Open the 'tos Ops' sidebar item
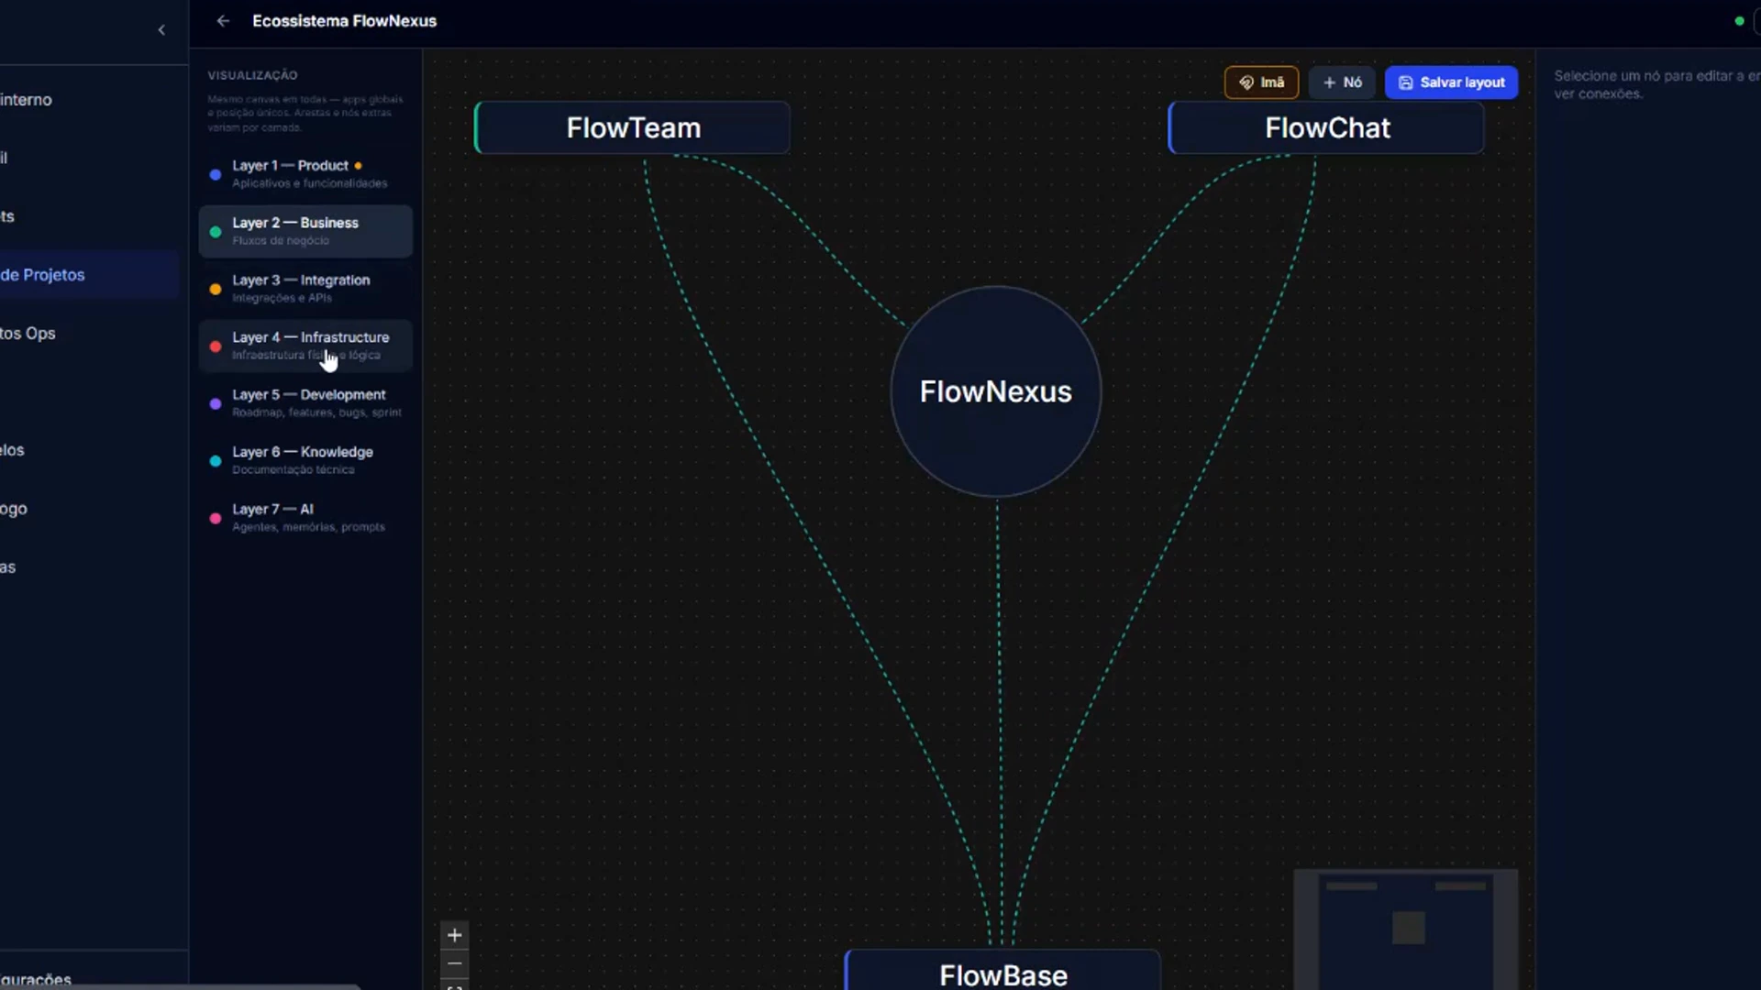The image size is (1761, 990). [89, 334]
